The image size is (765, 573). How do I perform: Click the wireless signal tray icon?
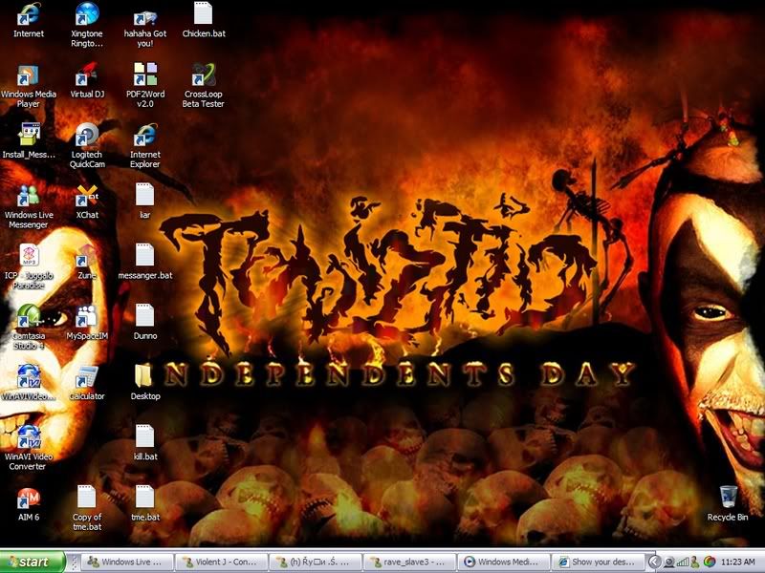[x=683, y=562]
